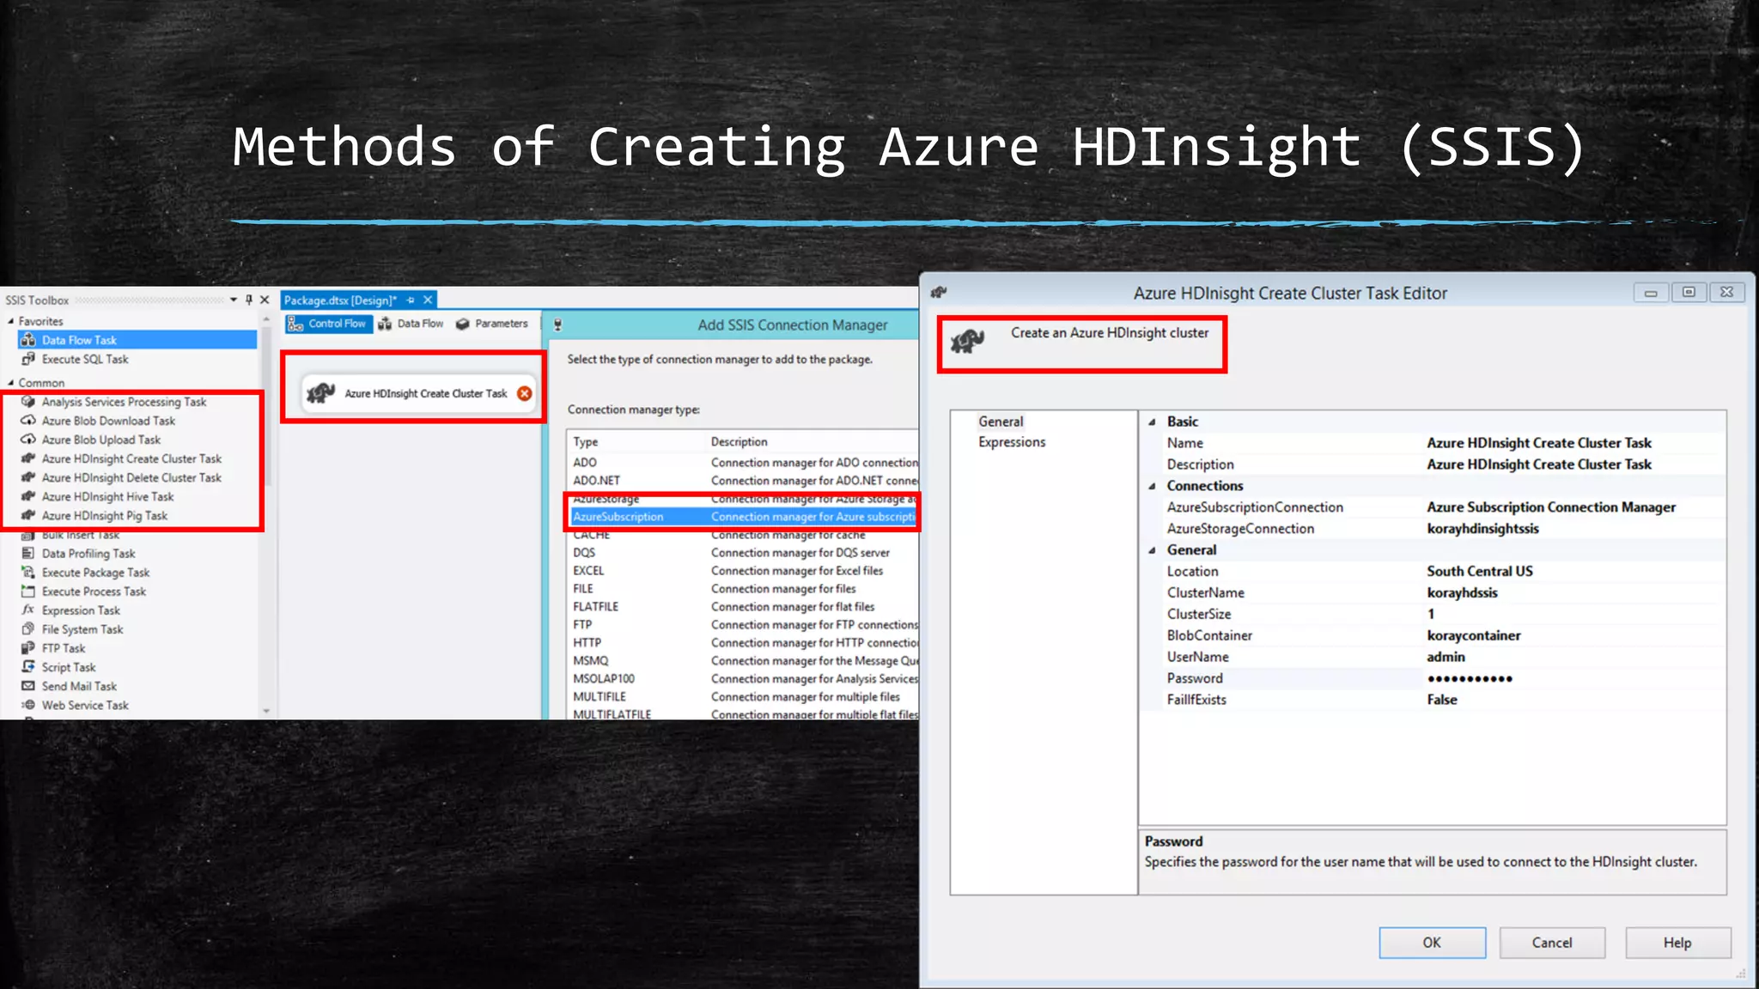The height and width of the screenshot is (989, 1759).
Task: Click OK in the Task Editor
Action: pos(1432,943)
